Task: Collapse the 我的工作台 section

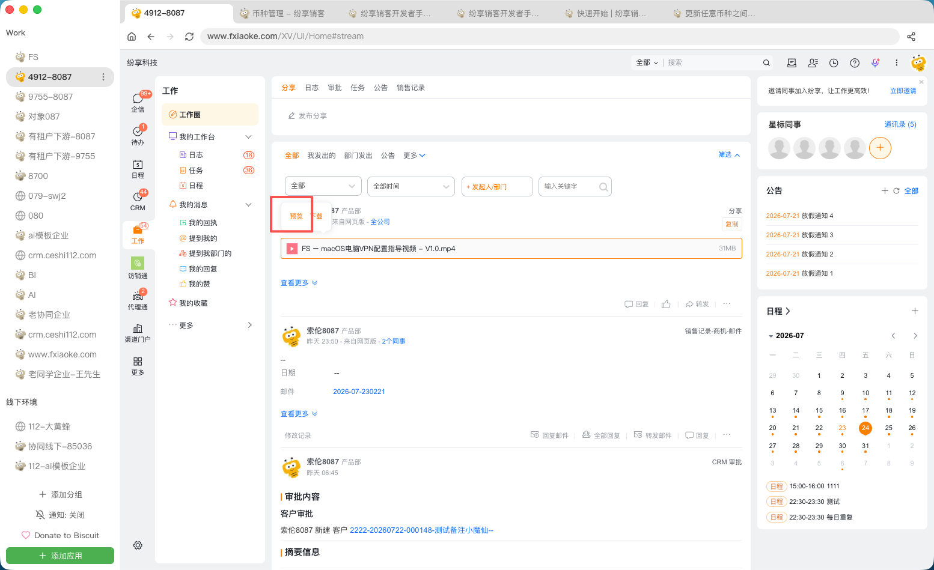Action: pos(248,137)
